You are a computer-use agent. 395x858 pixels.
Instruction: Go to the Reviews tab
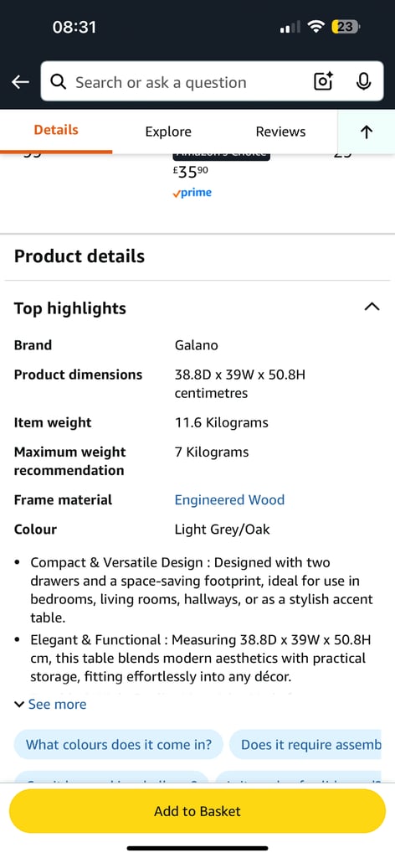pos(280,132)
